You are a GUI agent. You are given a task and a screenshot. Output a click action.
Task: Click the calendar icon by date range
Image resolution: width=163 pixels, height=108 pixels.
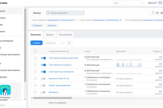click(153, 13)
